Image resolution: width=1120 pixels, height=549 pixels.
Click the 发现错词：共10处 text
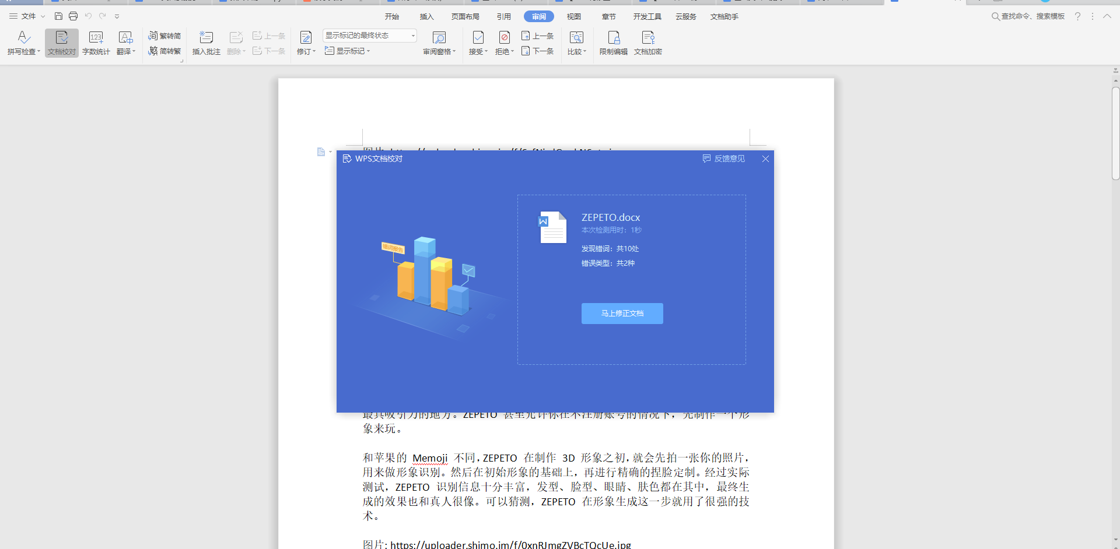pos(610,249)
